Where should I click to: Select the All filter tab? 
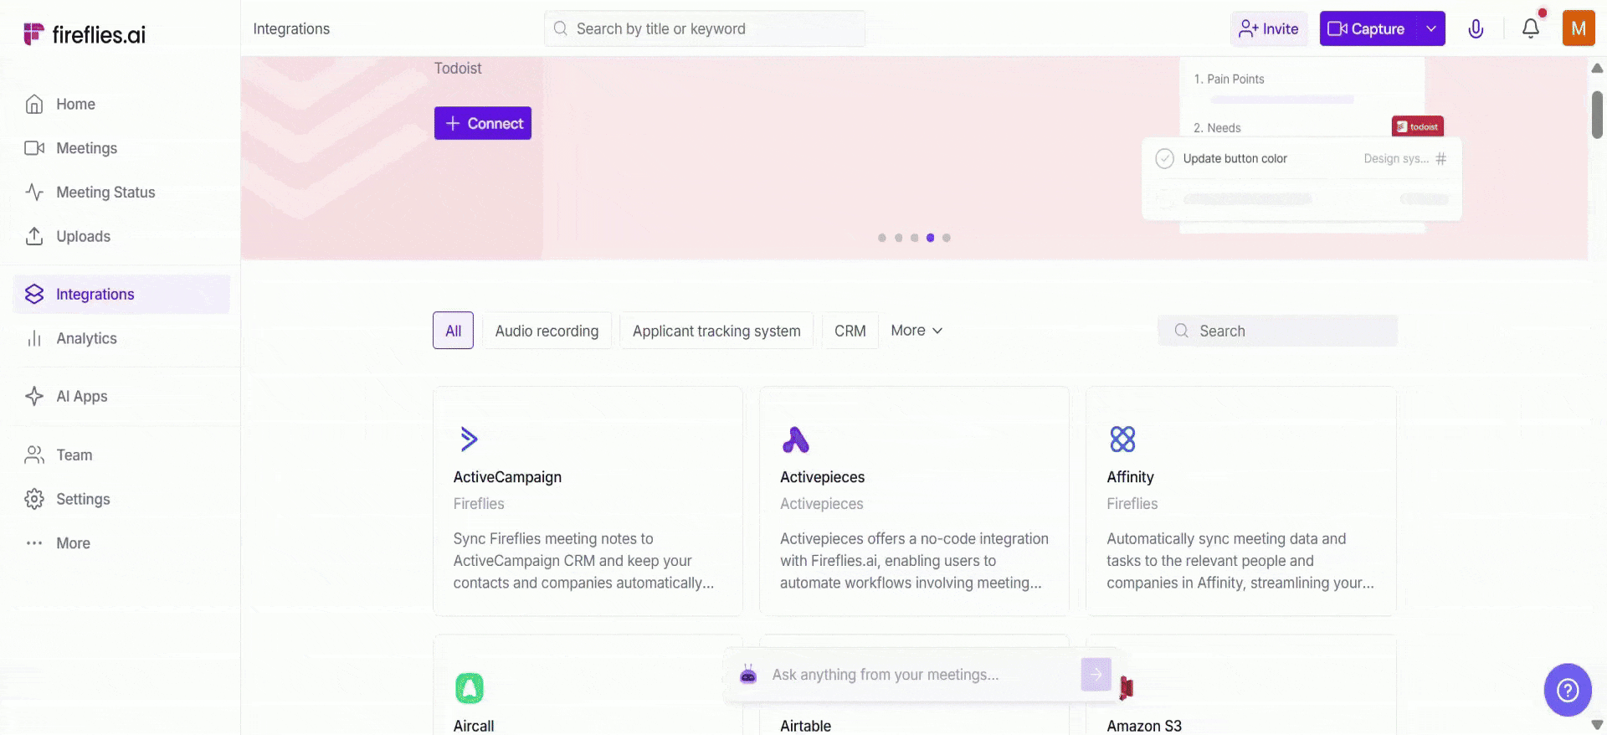tap(453, 331)
